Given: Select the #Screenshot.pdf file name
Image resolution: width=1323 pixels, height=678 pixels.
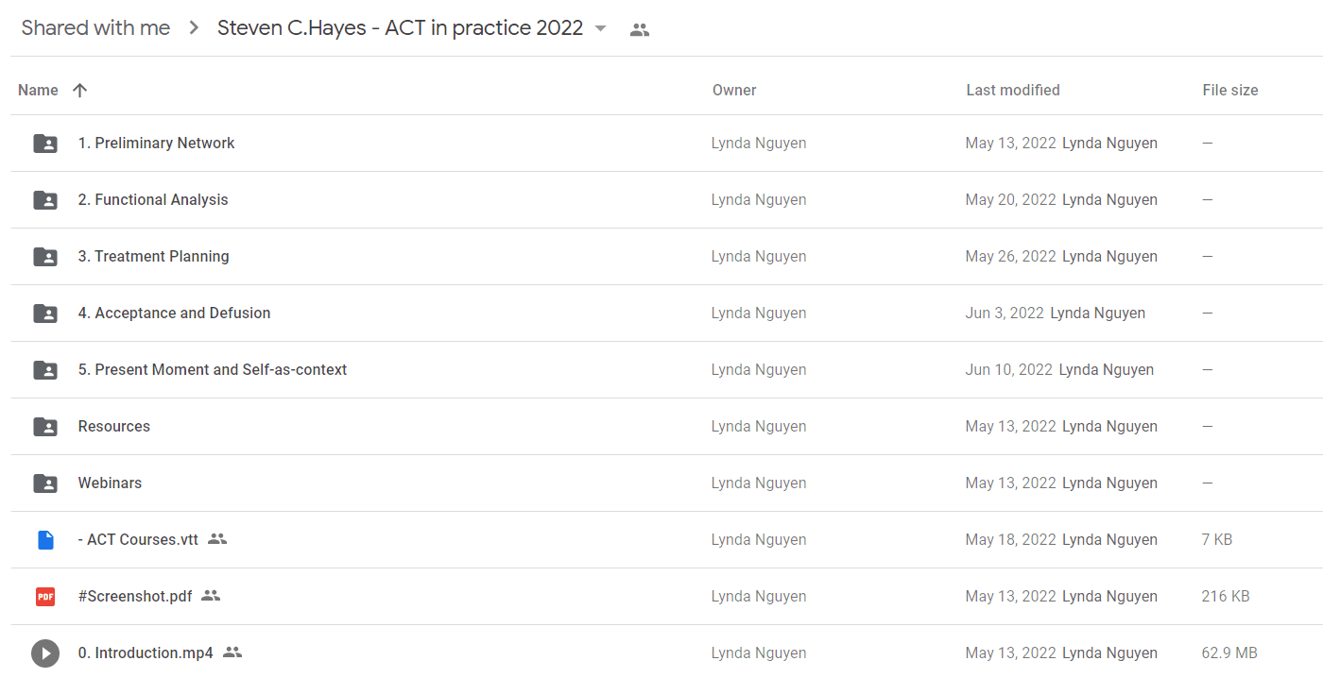Looking at the screenshot, I should pos(135,597).
